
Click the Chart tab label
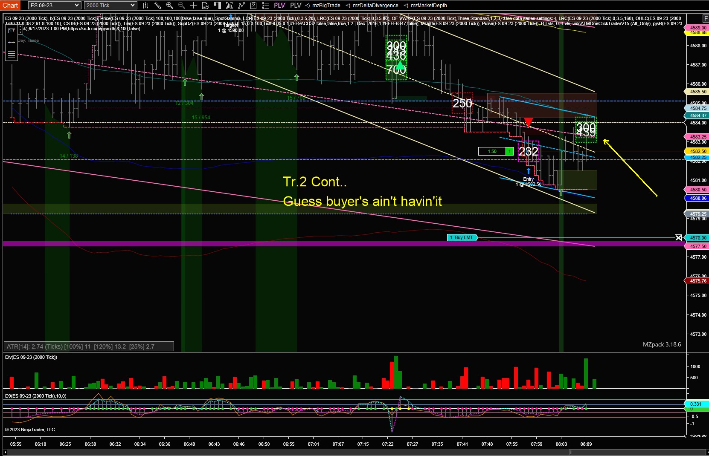pyautogui.click(x=10, y=6)
